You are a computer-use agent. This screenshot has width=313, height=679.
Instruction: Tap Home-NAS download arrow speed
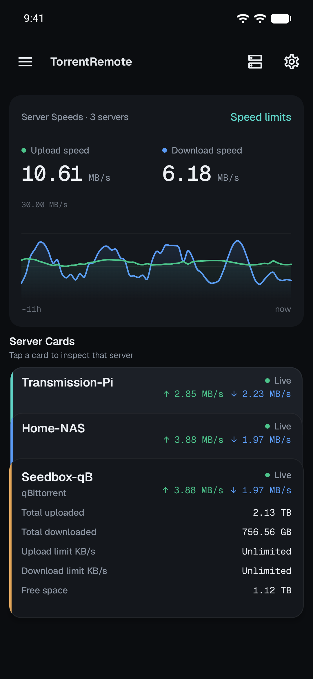(261, 440)
